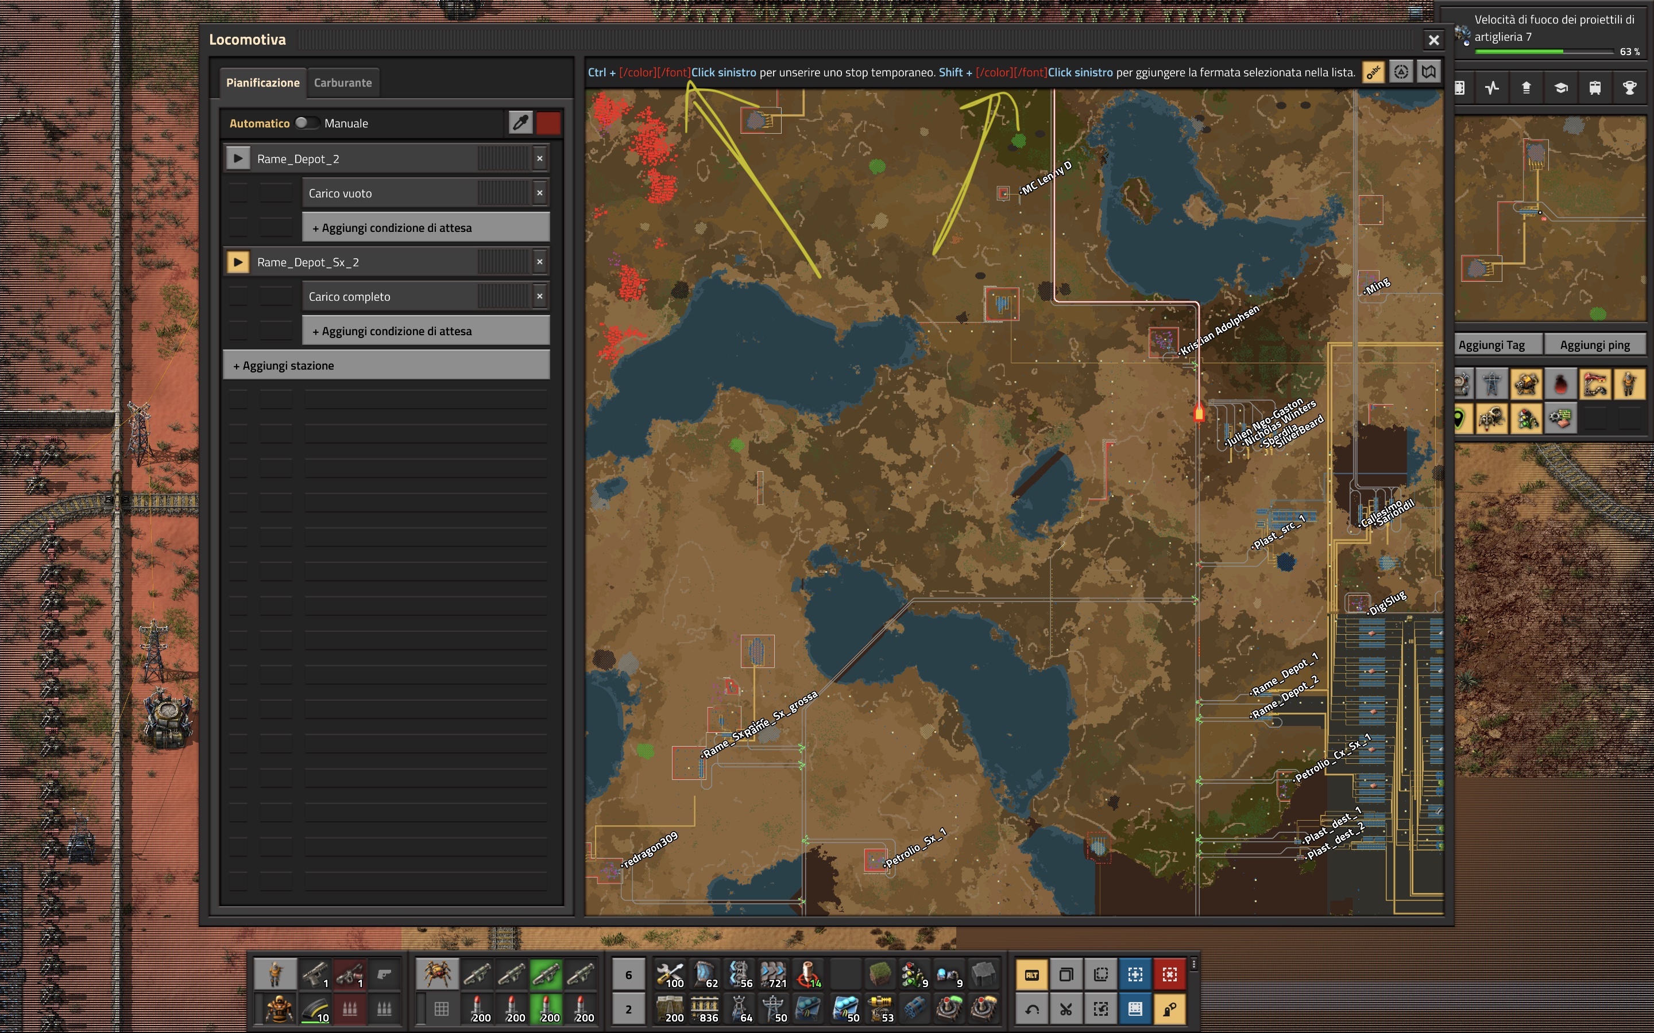
Task: Select the ammo magazine showing 10
Action: tap(315, 1008)
